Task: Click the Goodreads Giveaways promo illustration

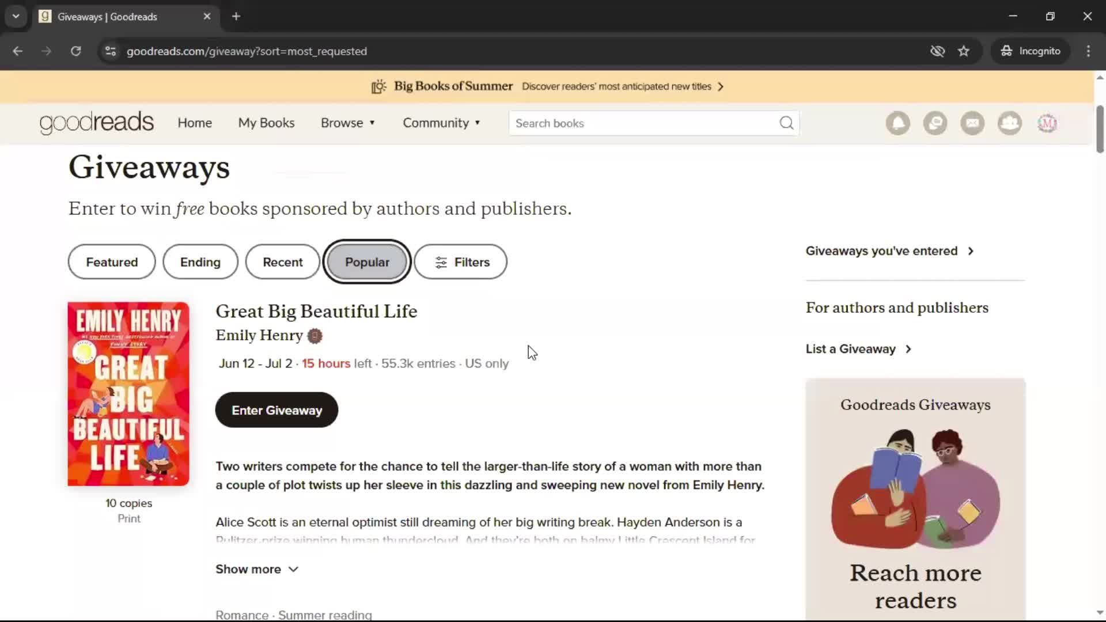Action: pyautogui.click(x=915, y=488)
